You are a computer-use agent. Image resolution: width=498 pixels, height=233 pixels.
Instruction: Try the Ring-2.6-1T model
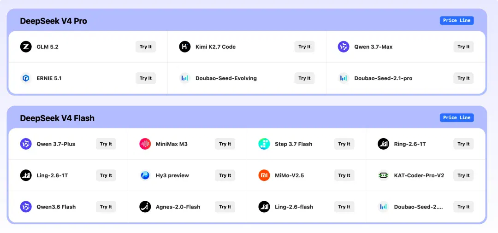point(463,144)
